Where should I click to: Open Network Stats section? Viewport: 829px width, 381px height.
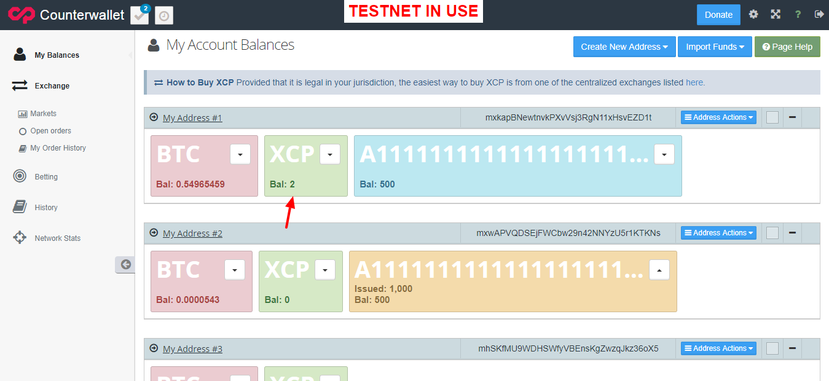coord(57,238)
